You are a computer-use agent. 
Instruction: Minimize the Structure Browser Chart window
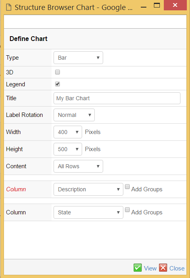(144, 7)
